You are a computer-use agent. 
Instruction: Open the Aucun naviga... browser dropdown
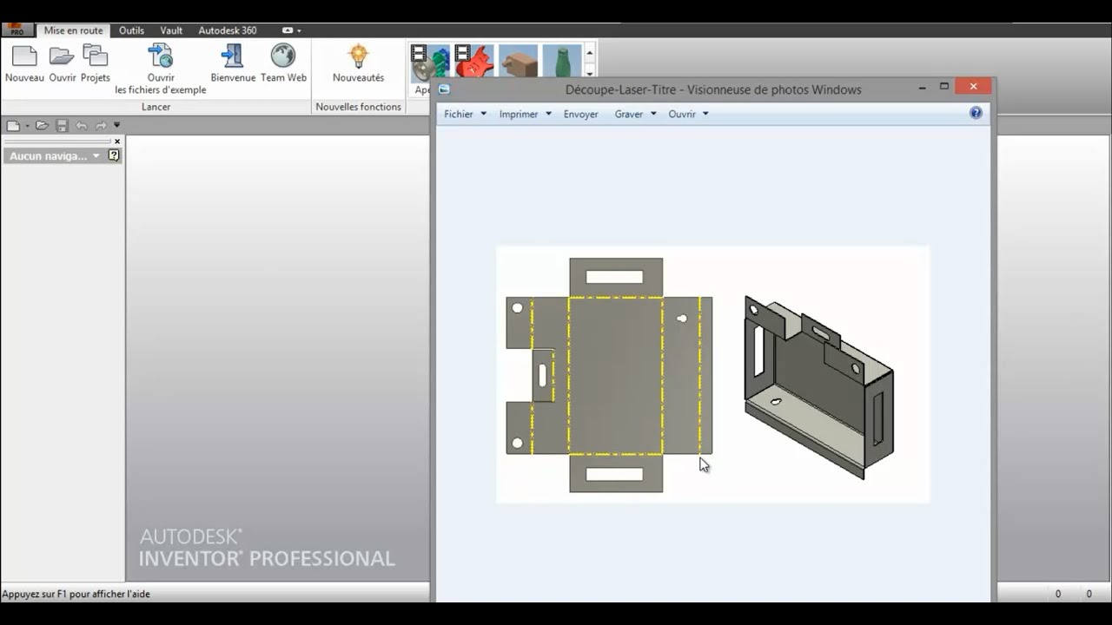[x=55, y=156]
